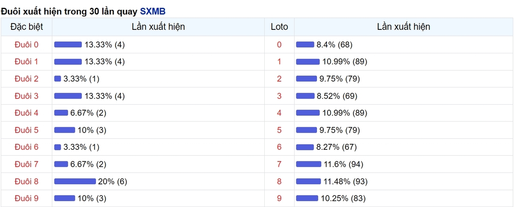Click the Lần xuất hiện header beside Loto
The width and height of the screenshot is (514, 207).
tap(403, 27)
